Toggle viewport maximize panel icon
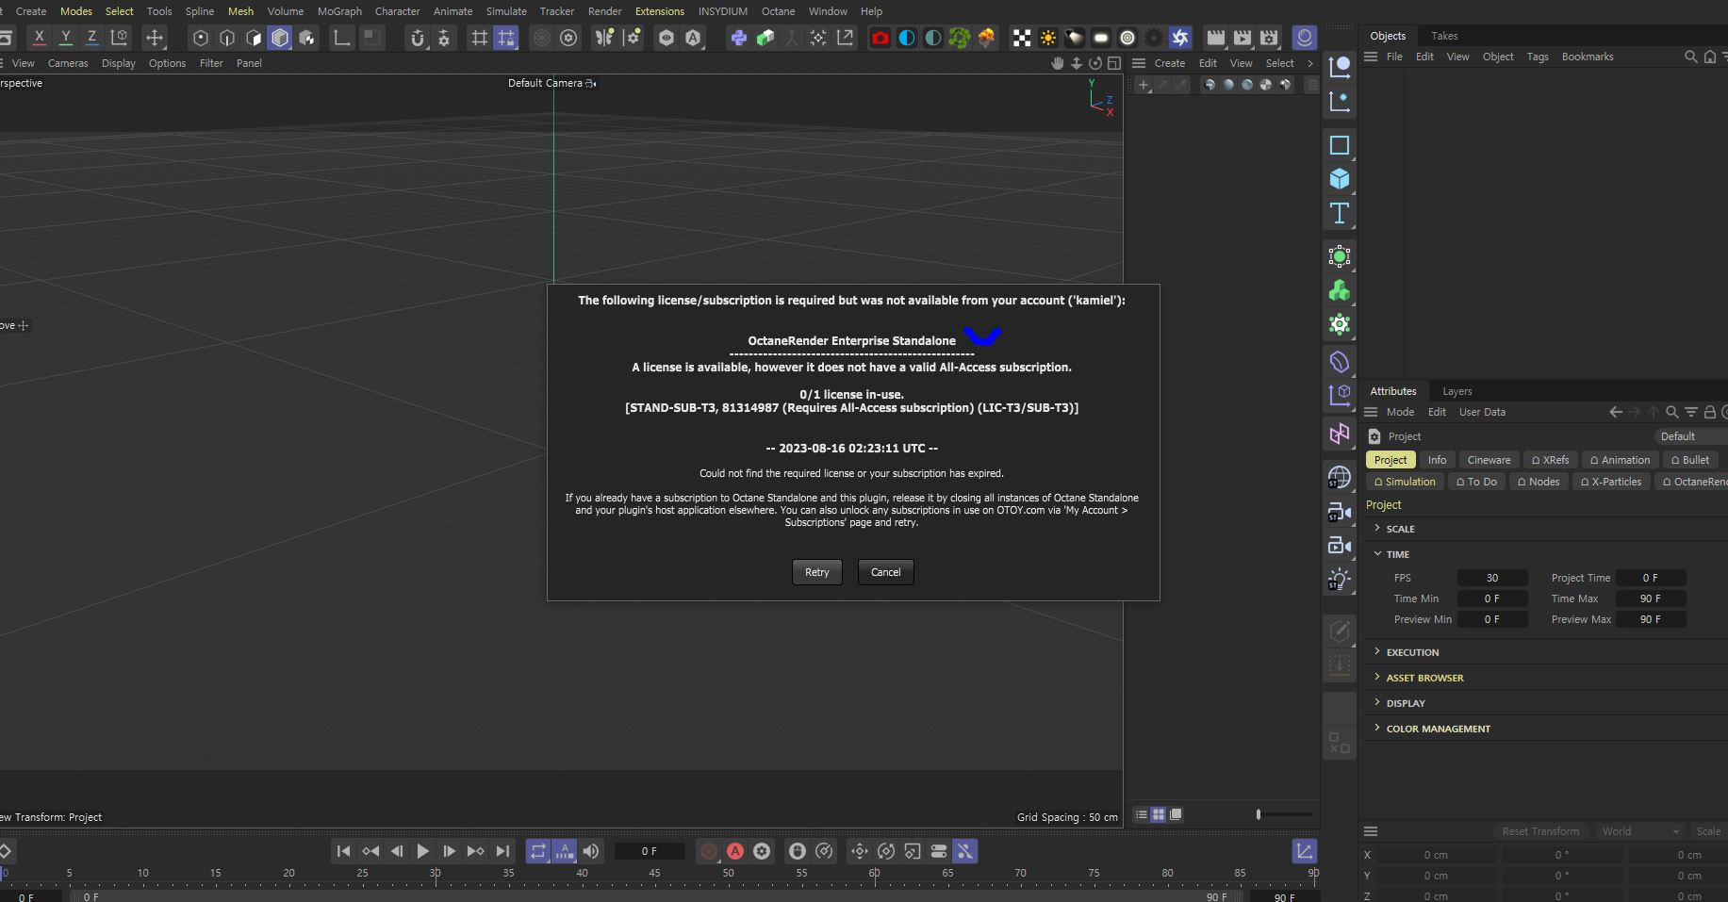 [x=1113, y=63]
